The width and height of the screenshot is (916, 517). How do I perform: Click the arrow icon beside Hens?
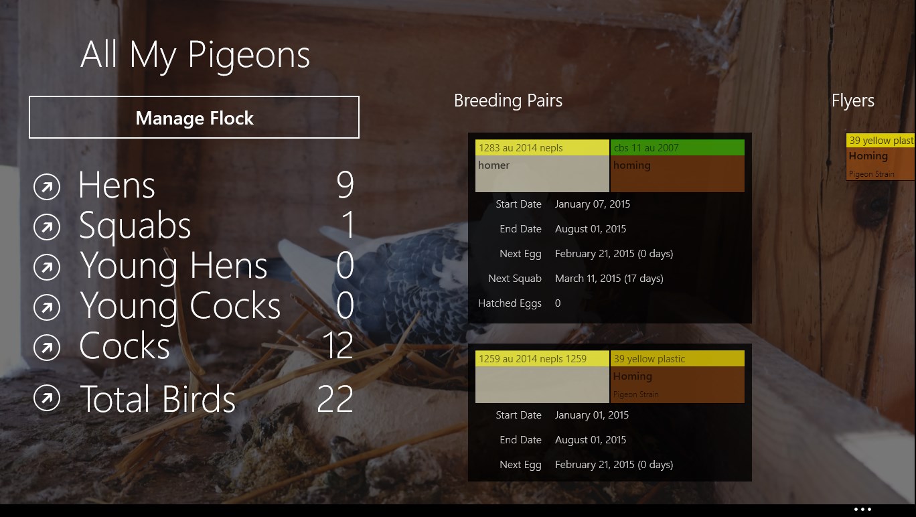click(47, 188)
